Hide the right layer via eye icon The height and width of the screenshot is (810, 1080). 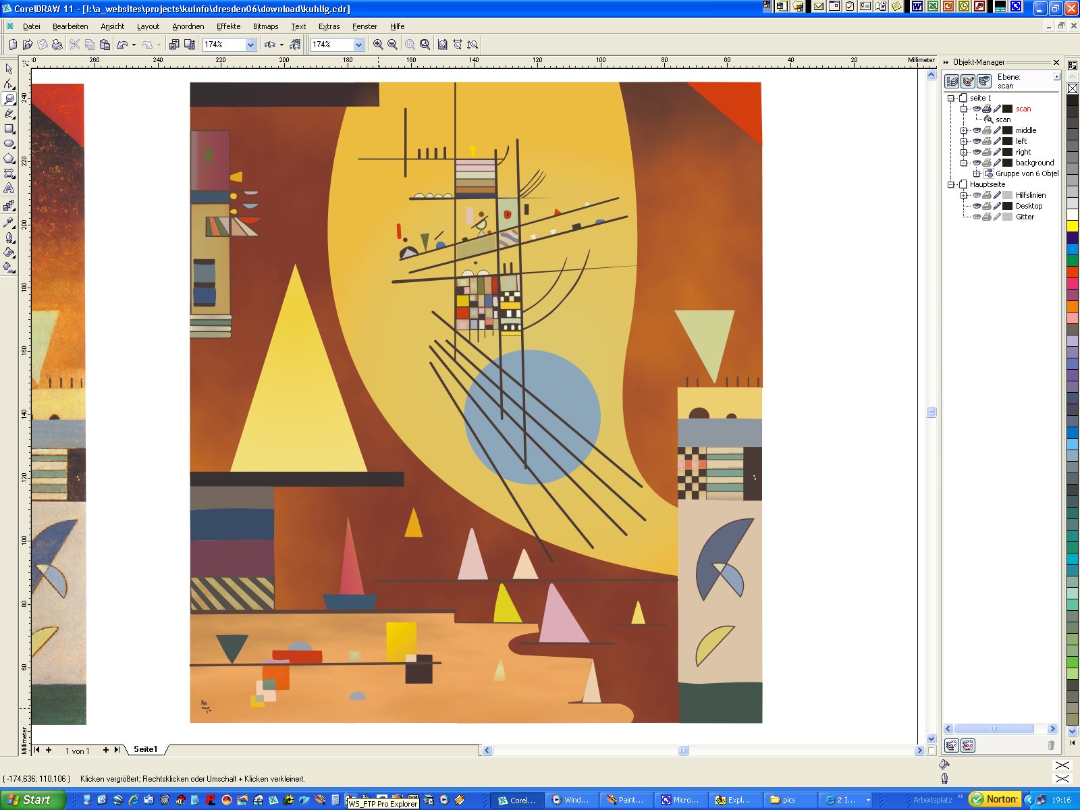point(976,152)
